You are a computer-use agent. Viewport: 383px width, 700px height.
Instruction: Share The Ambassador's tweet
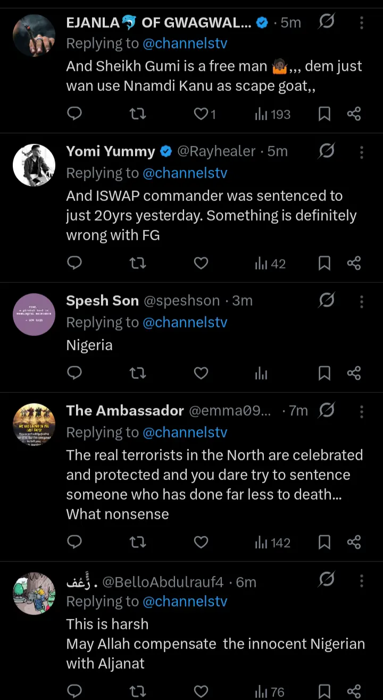354,542
